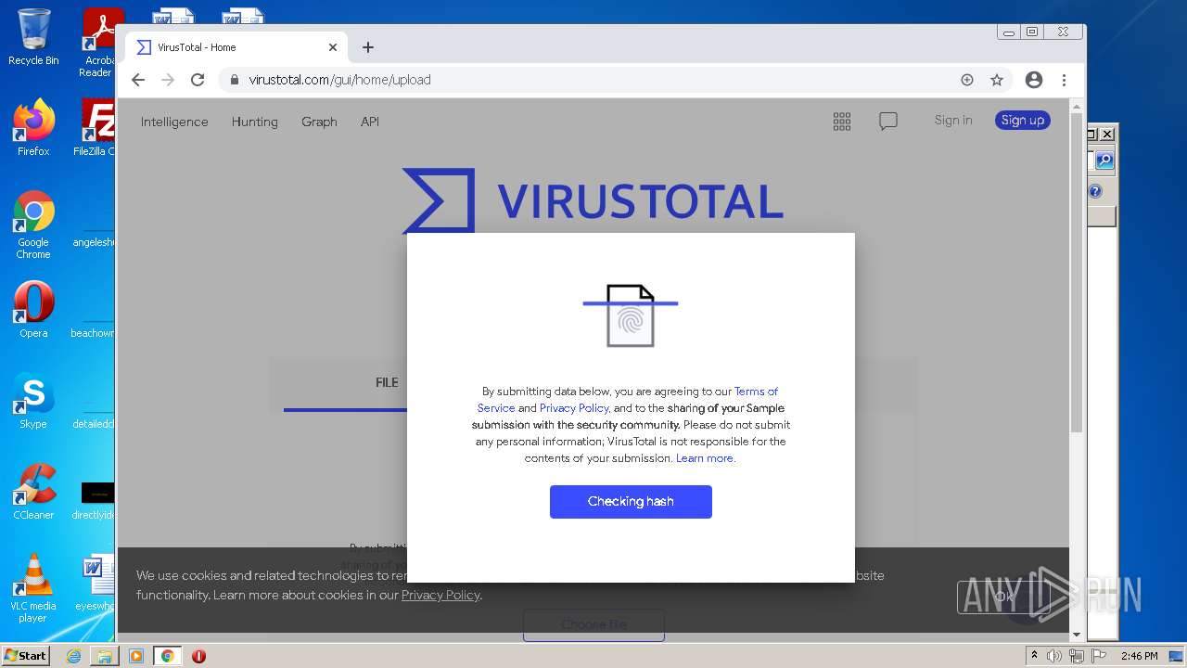Click the Choose file button
This screenshot has height=668, width=1187.
(593, 624)
